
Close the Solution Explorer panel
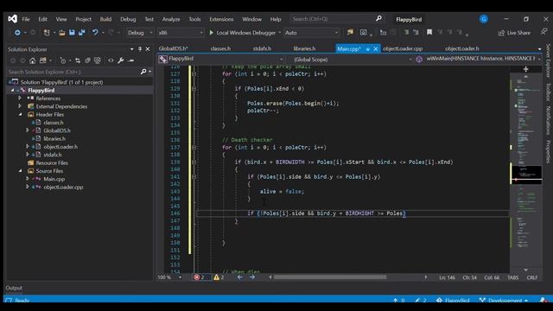point(148,49)
